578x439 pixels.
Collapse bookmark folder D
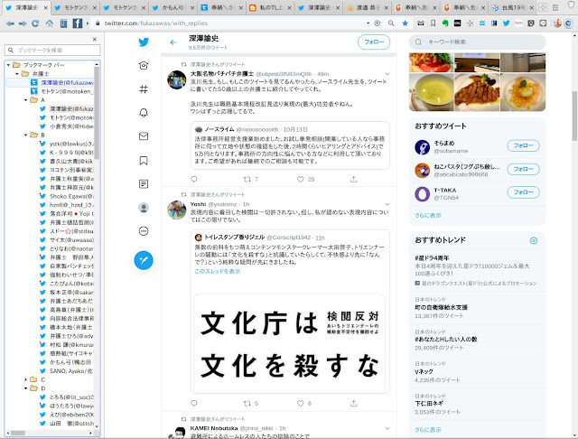click(x=26, y=388)
